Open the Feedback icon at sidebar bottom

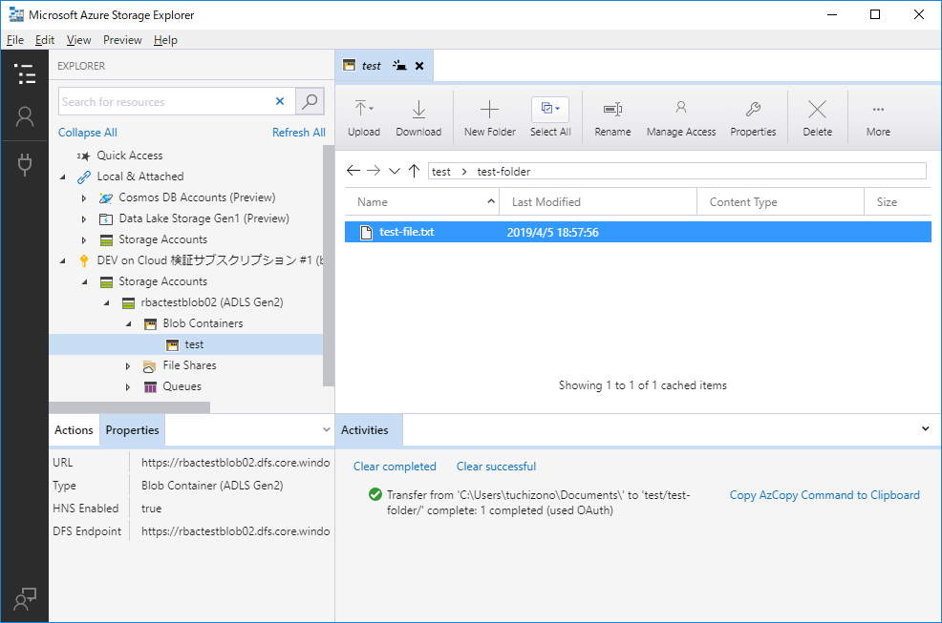25,598
